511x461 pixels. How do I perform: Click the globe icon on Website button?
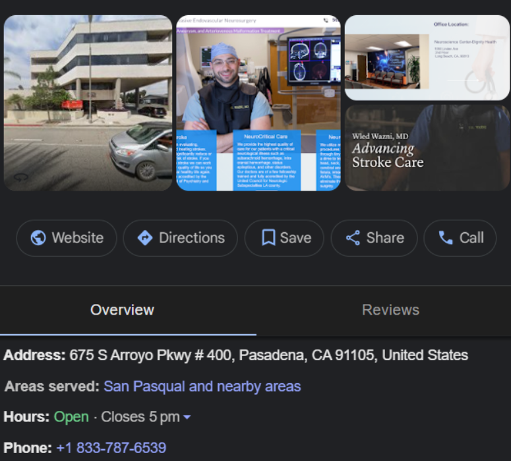38,238
